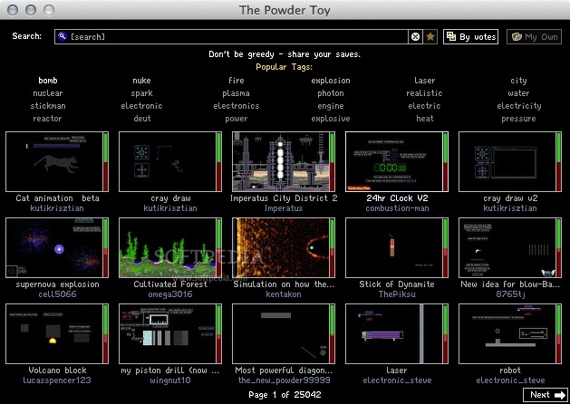Image resolution: width=570 pixels, height=404 pixels.
Task: Choose the spark tag
Action: tap(141, 93)
